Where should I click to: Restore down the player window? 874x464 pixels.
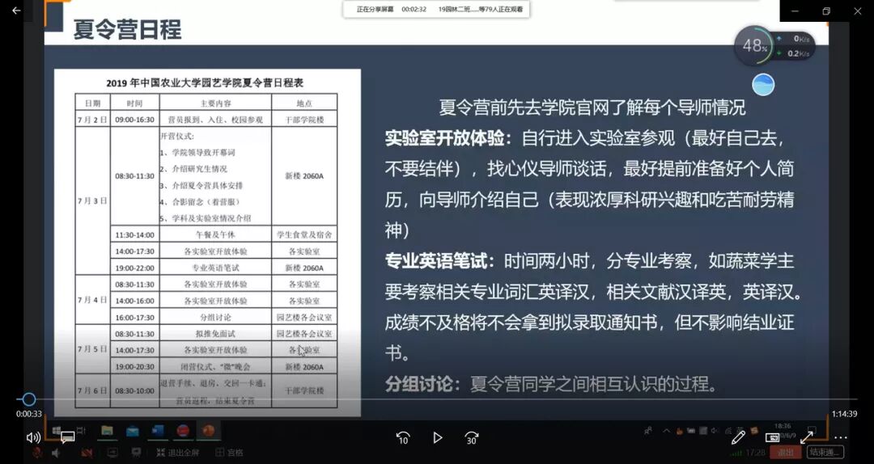pyautogui.click(x=826, y=11)
